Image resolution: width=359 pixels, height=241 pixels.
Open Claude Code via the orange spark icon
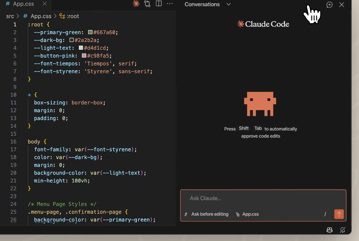136,4
